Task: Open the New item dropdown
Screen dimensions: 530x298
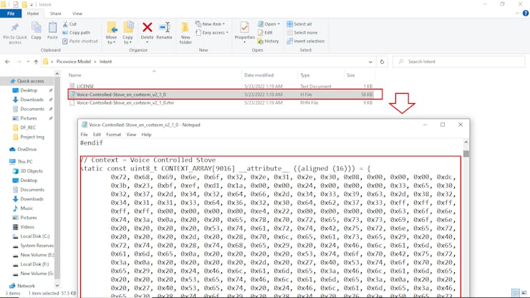Action: 212,24
